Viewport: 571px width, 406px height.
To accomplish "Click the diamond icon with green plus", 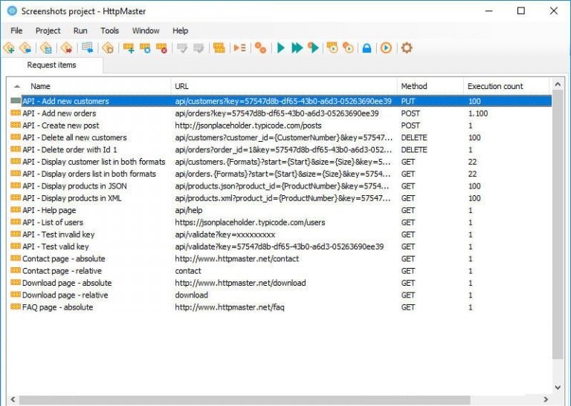I will tap(9, 48).
